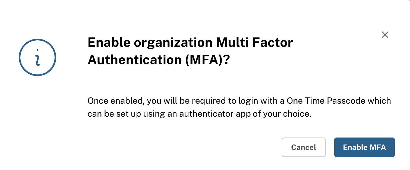410x170 pixels.
Task: Tap the informational icon in the dialog
Action: 37,57
